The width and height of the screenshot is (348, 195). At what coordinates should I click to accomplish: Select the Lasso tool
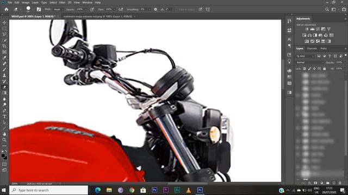[x=4, y=34]
